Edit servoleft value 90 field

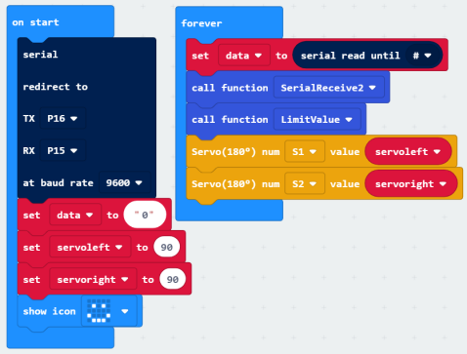pos(167,248)
